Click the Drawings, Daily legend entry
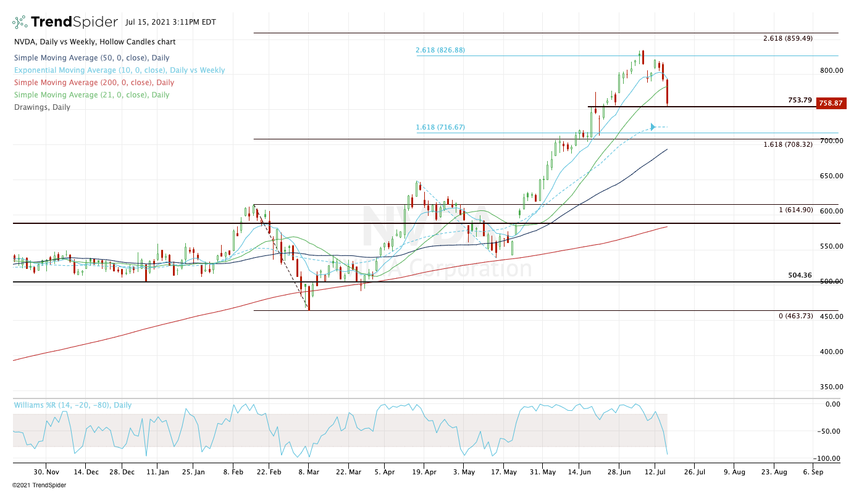This screenshot has width=859, height=491. coord(42,107)
